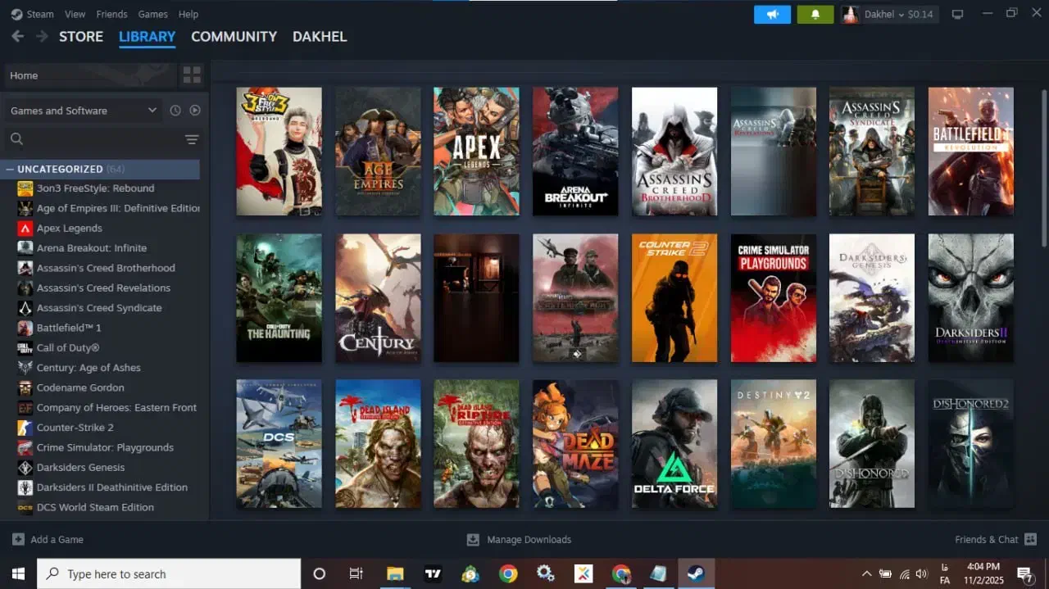Switch to the STORE tab
This screenshot has height=589, width=1049.
[80, 36]
